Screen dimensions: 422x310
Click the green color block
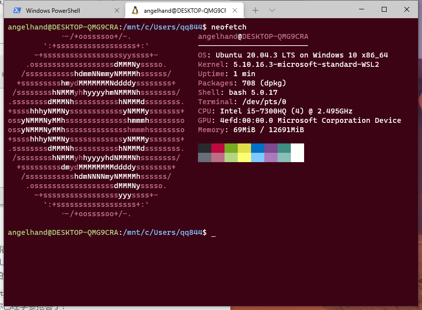click(231, 148)
